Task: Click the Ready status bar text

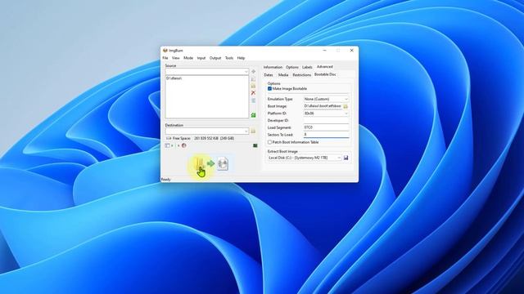Action: click(x=165, y=180)
